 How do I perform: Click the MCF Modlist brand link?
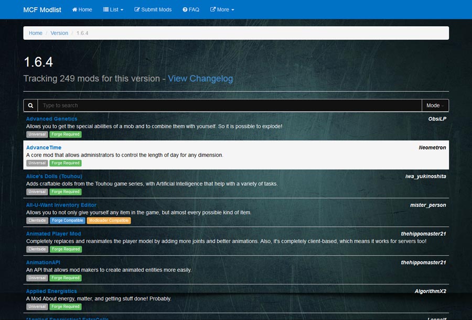click(42, 9)
